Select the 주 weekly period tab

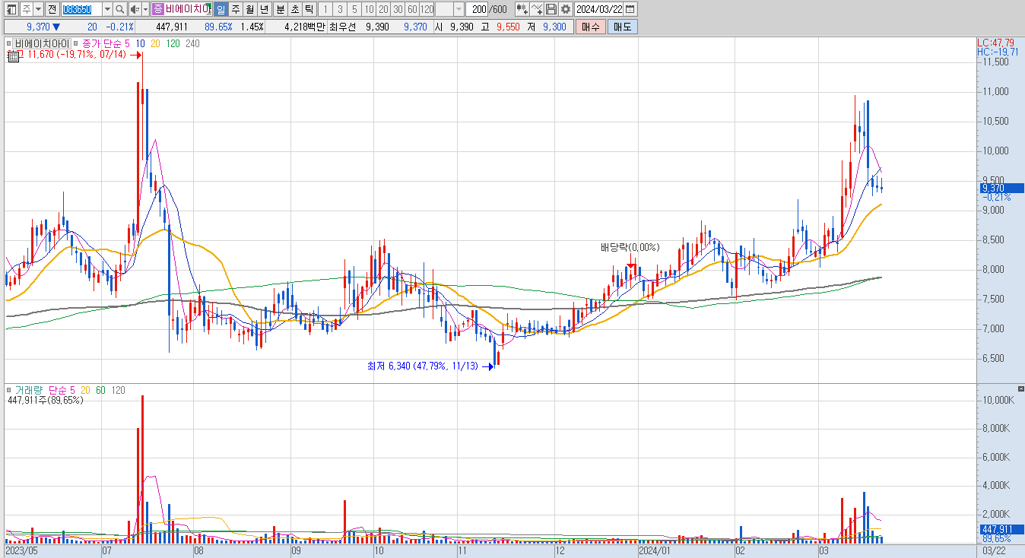coord(235,9)
